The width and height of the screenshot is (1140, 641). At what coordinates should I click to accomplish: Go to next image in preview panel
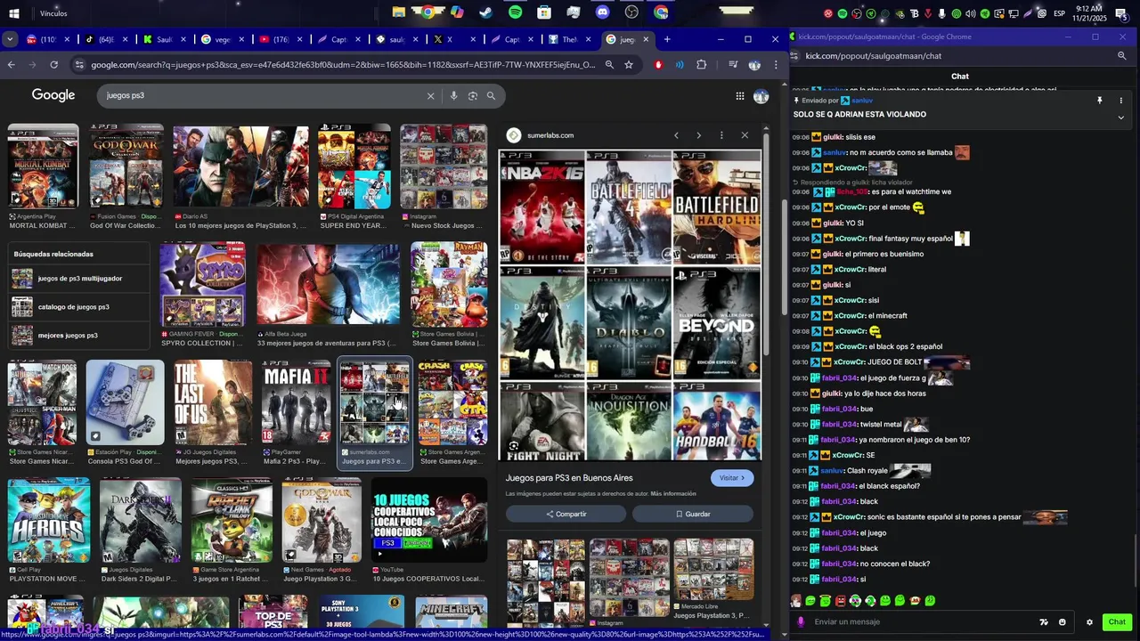click(699, 135)
